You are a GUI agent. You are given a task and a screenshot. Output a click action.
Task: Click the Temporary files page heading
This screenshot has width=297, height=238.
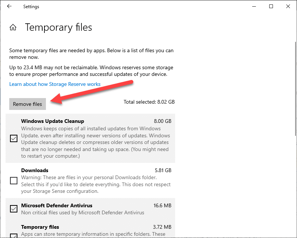(58, 27)
